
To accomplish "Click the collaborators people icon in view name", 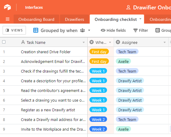I will tap(82, 30).
